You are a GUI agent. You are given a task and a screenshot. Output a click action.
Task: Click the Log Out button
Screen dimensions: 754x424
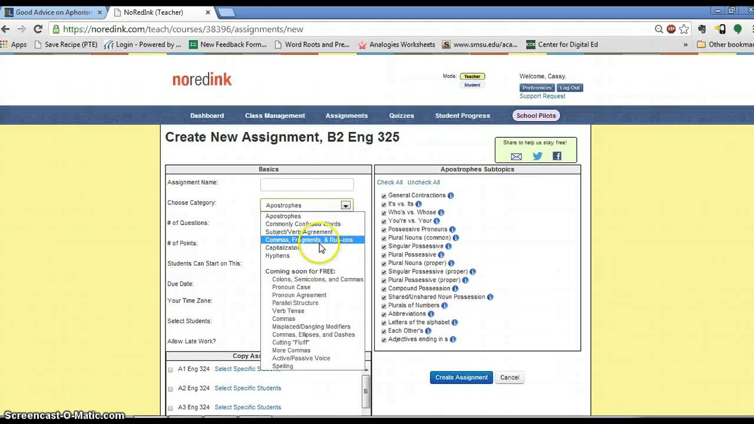[x=570, y=88]
